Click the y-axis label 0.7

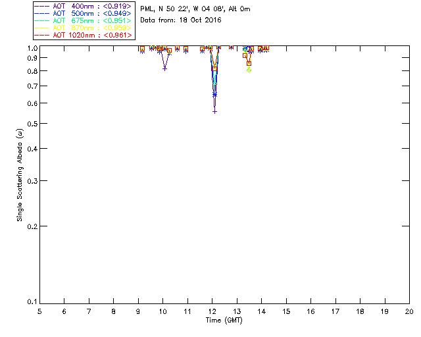tap(32, 86)
